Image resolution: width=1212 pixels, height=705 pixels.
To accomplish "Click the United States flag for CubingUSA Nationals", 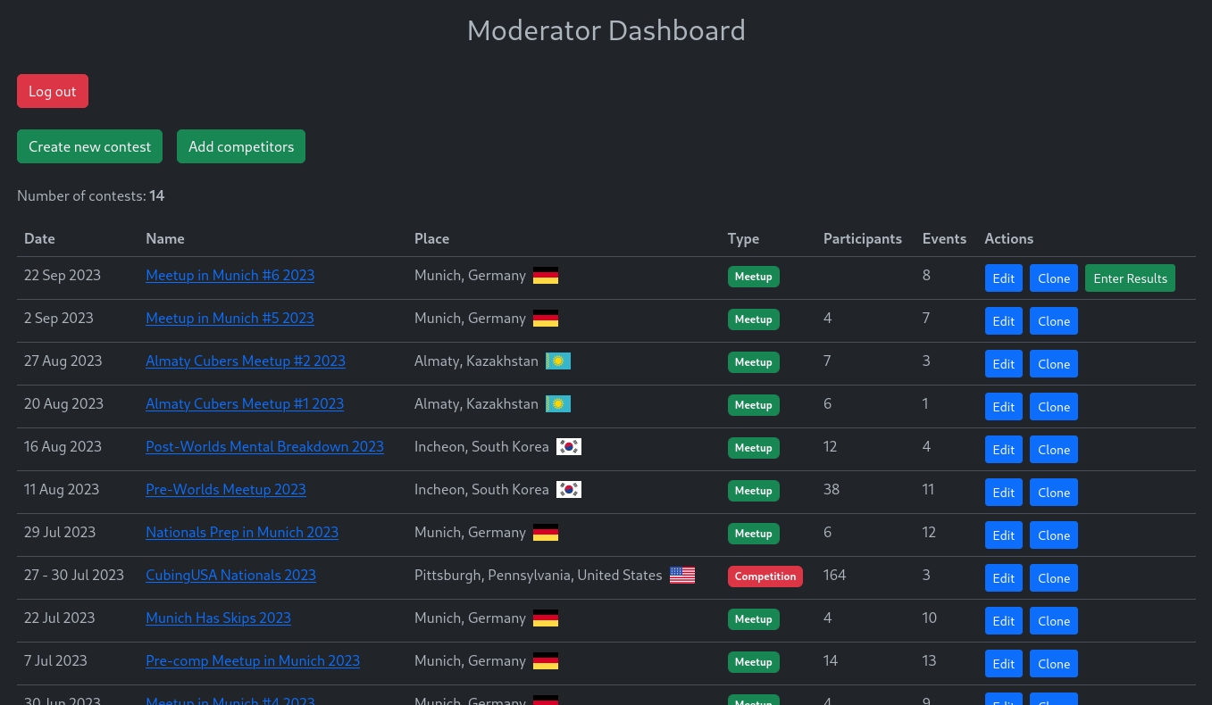I will tap(682, 576).
